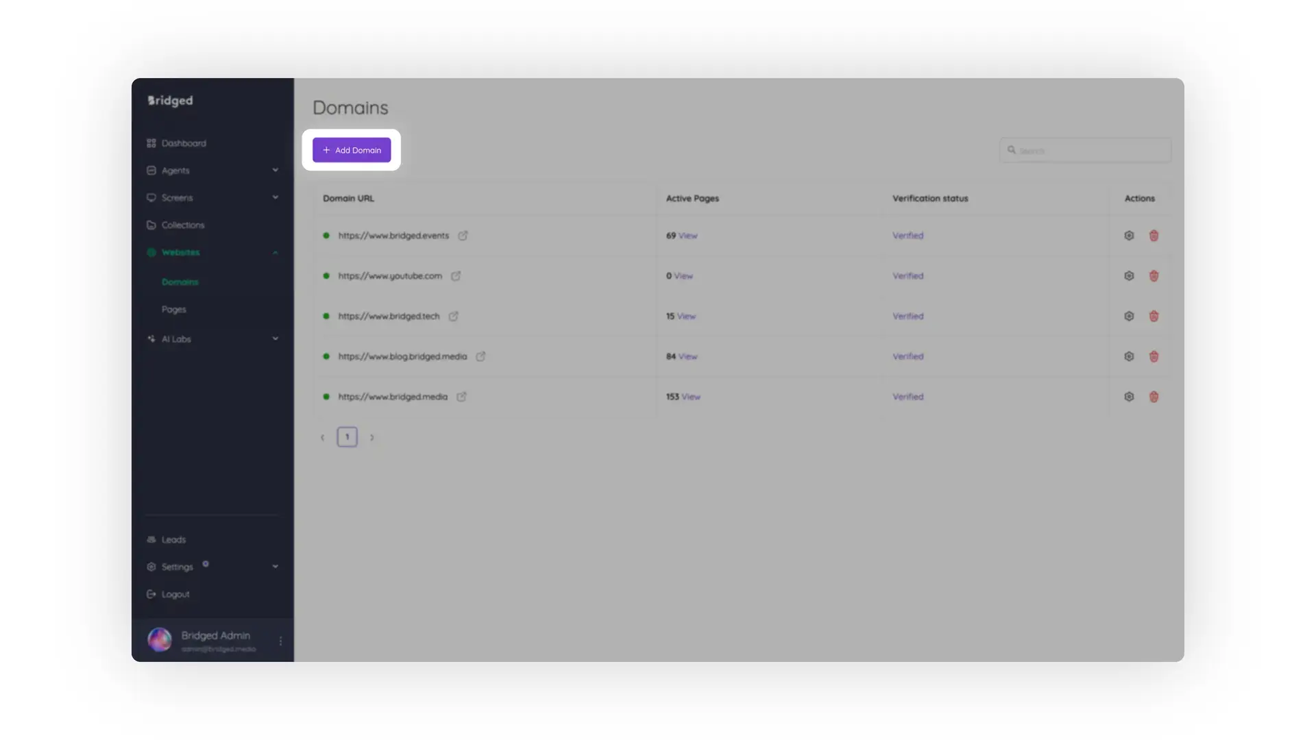This screenshot has height=740, width=1316.
Task: Open settings gear for bridged.events domain
Action: click(1129, 235)
